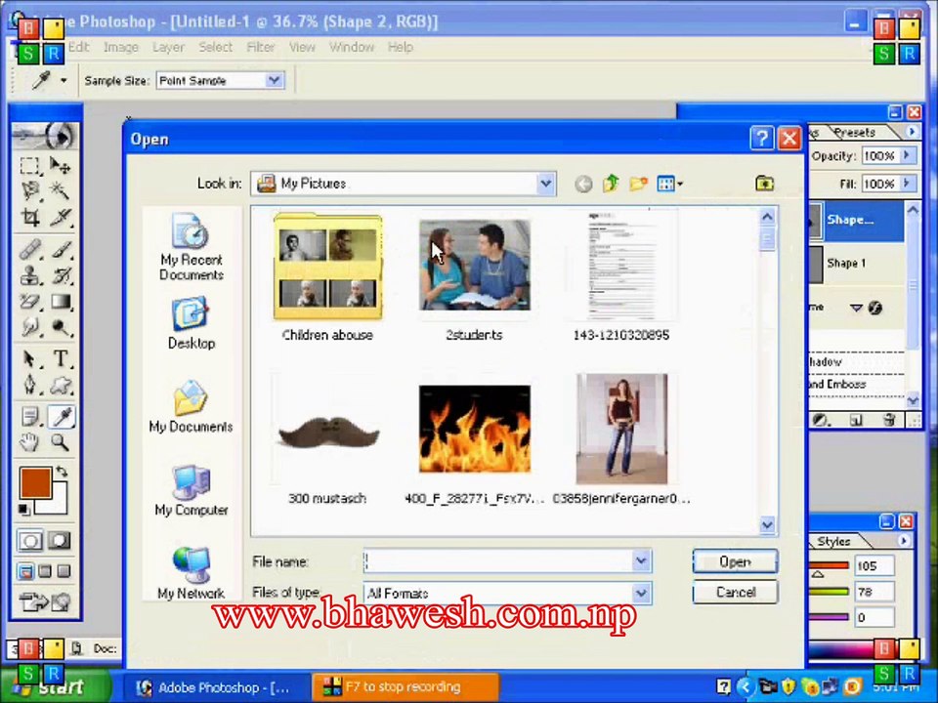The width and height of the screenshot is (938, 703).
Task: Swap foreground and background colors
Action: click(x=61, y=472)
